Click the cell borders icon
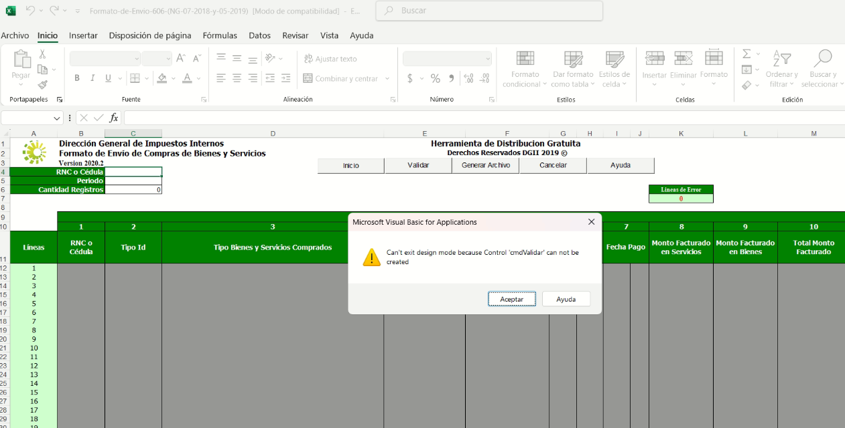The image size is (845, 428). [134, 78]
